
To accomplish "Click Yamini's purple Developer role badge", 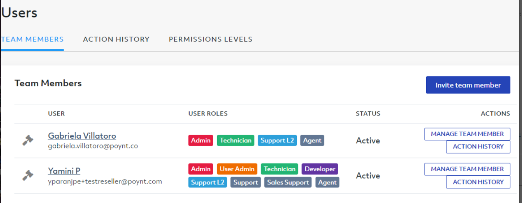I will coord(320,169).
